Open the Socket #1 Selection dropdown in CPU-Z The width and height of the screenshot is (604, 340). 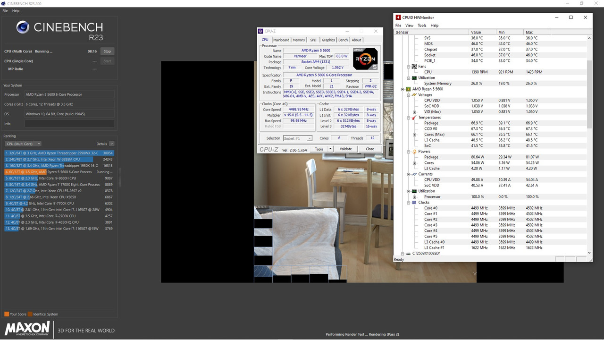pos(310,138)
